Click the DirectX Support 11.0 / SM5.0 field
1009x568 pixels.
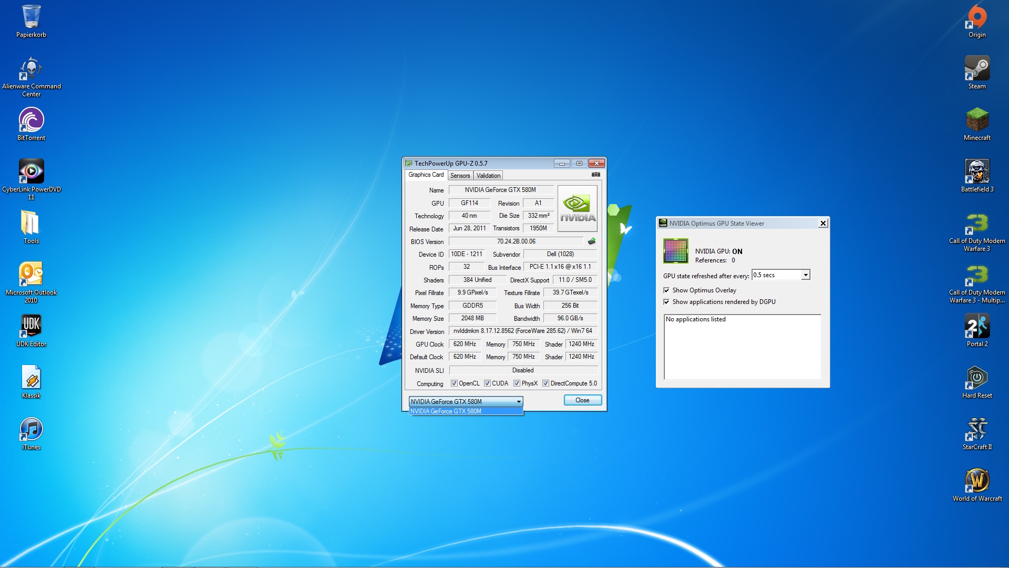coord(575,280)
